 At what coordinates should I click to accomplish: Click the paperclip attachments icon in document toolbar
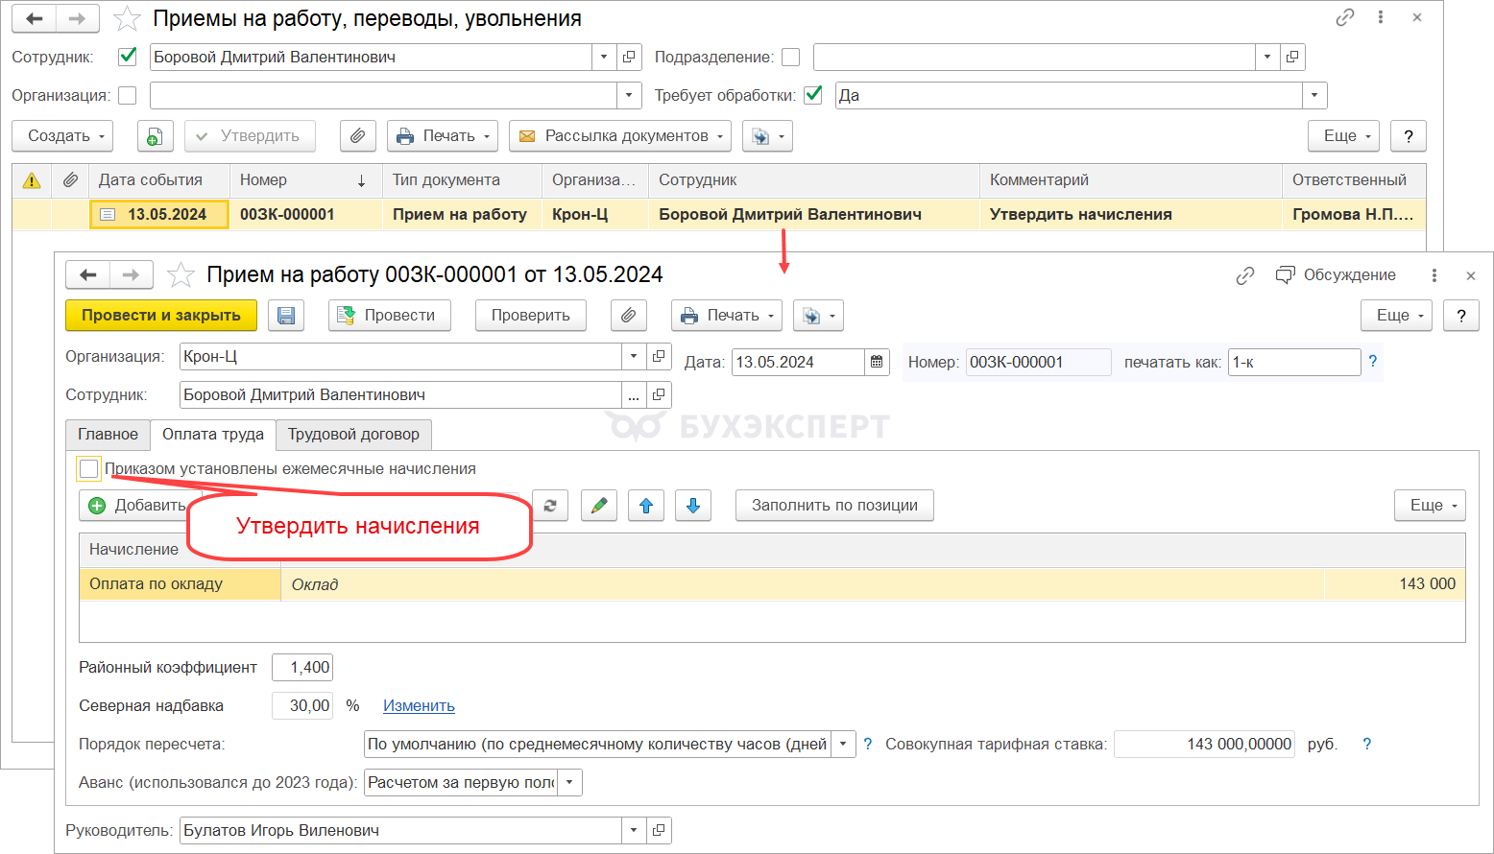(628, 316)
